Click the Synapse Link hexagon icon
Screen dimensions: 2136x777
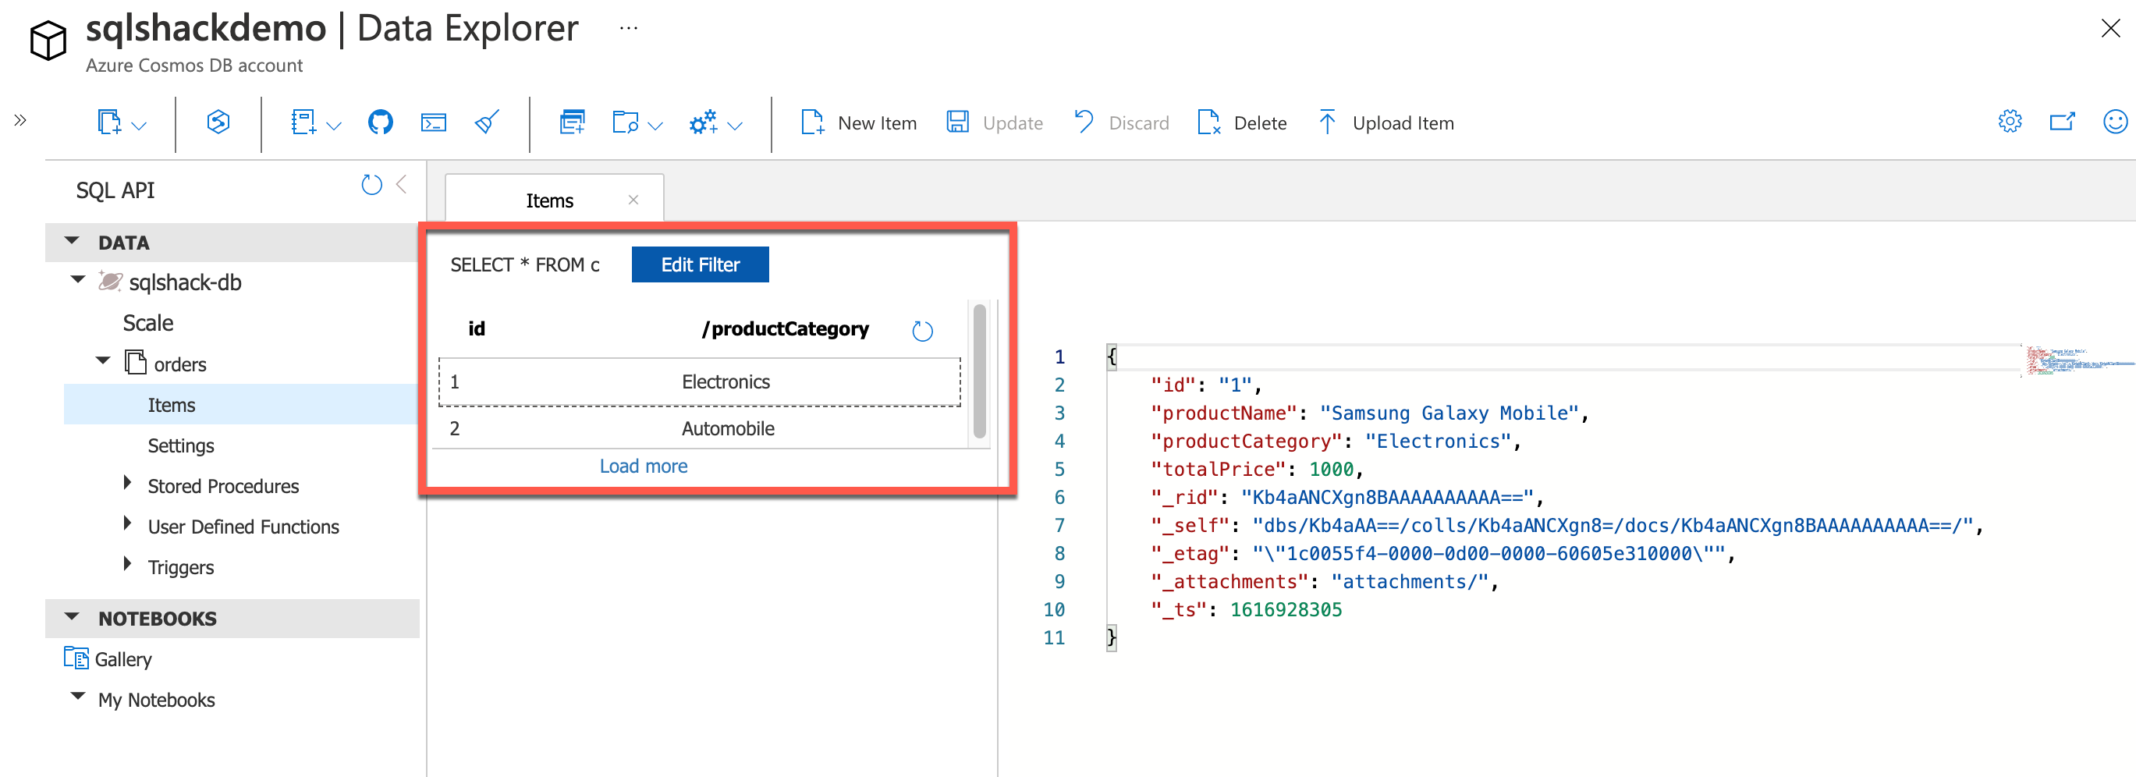tap(218, 122)
